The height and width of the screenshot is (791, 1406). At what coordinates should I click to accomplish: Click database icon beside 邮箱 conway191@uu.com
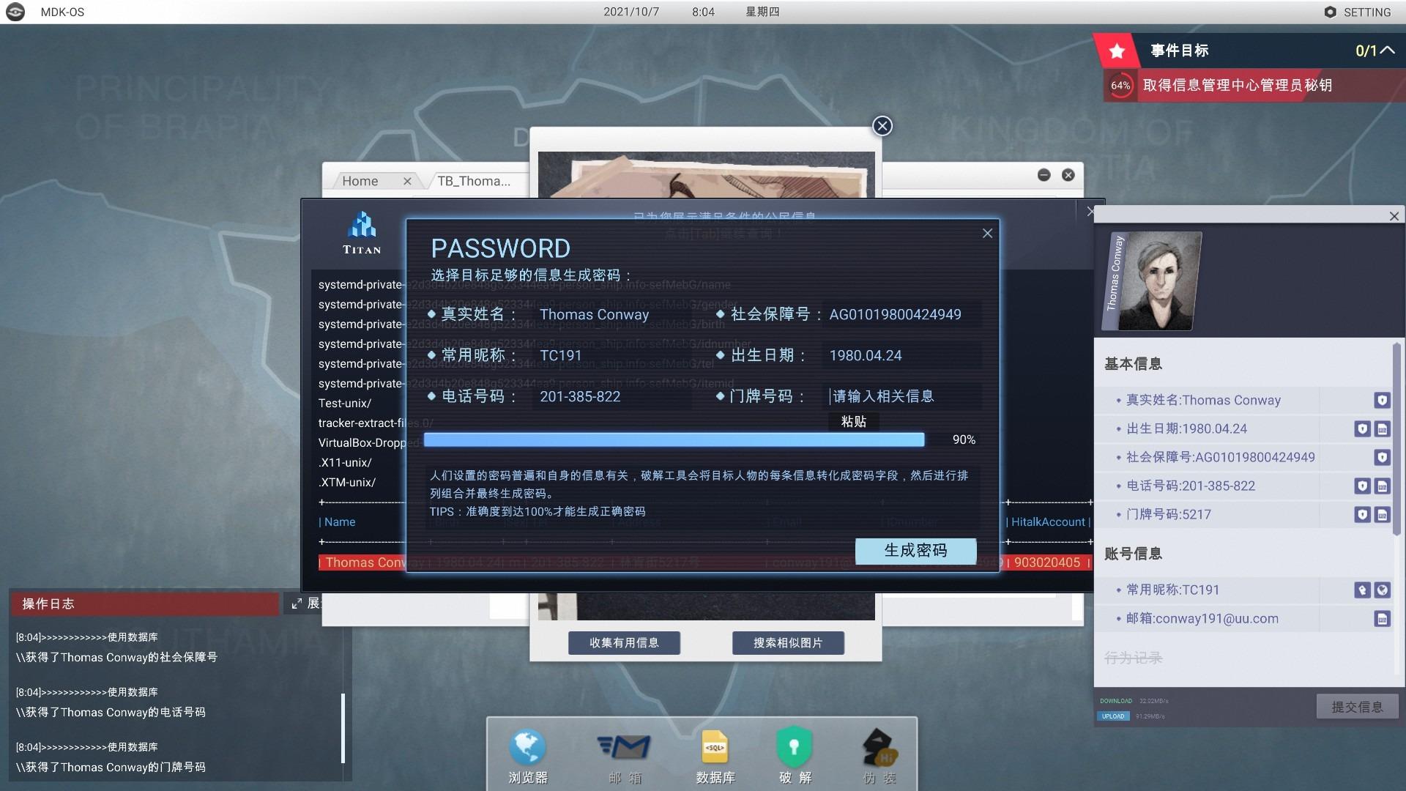point(1382,619)
